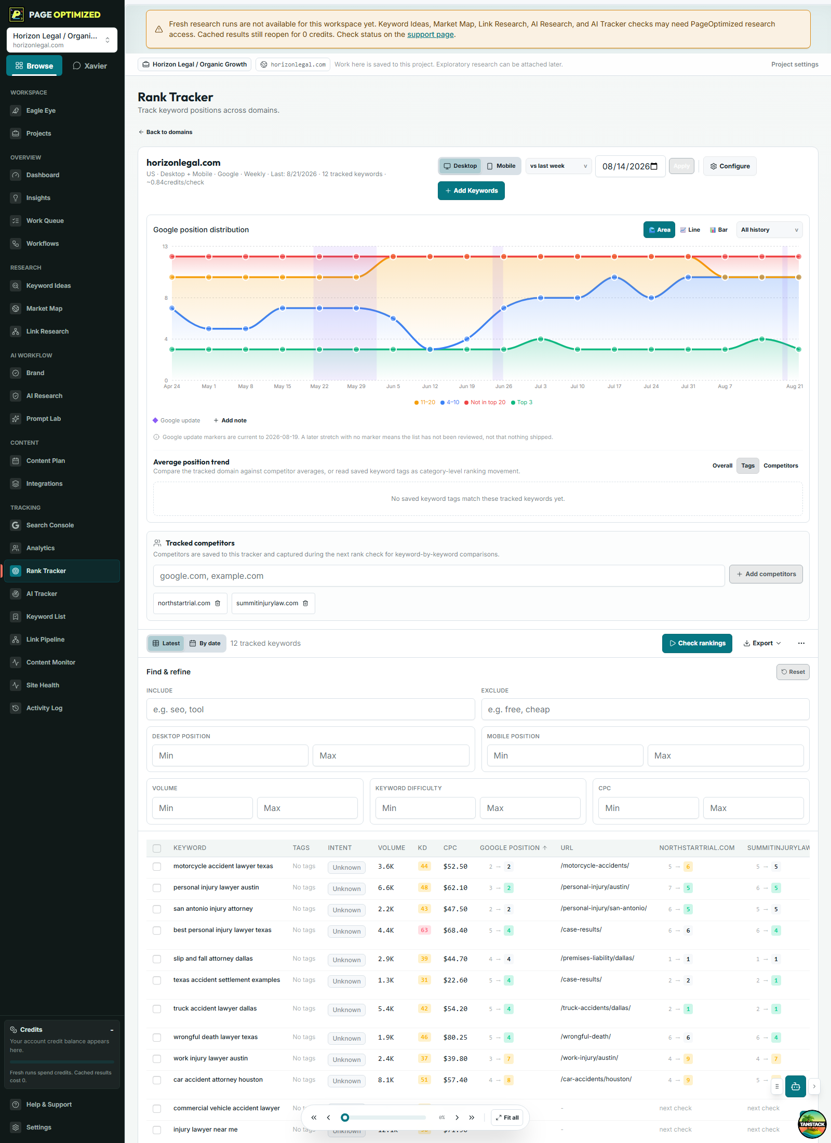Delete northstartrial.com competitor with trash icon
The height and width of the screenshot is (1143, 831).
pos(218,603)
